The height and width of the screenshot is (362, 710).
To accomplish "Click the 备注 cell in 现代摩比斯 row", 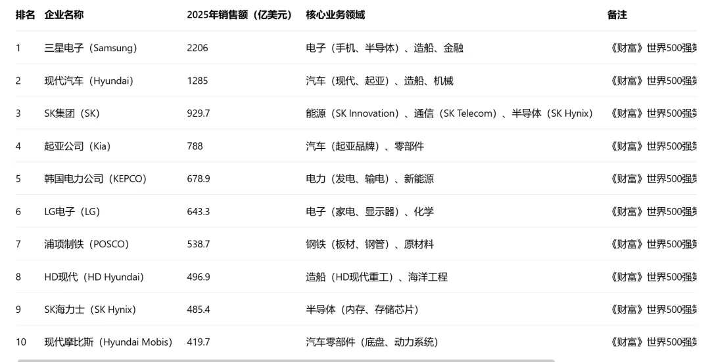I will [652, 342].
